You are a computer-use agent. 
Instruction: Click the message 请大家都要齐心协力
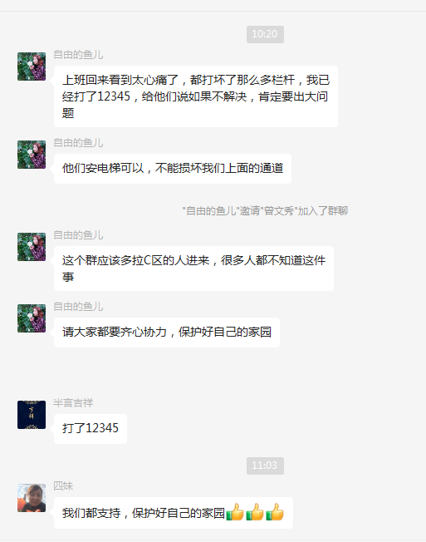167,333
